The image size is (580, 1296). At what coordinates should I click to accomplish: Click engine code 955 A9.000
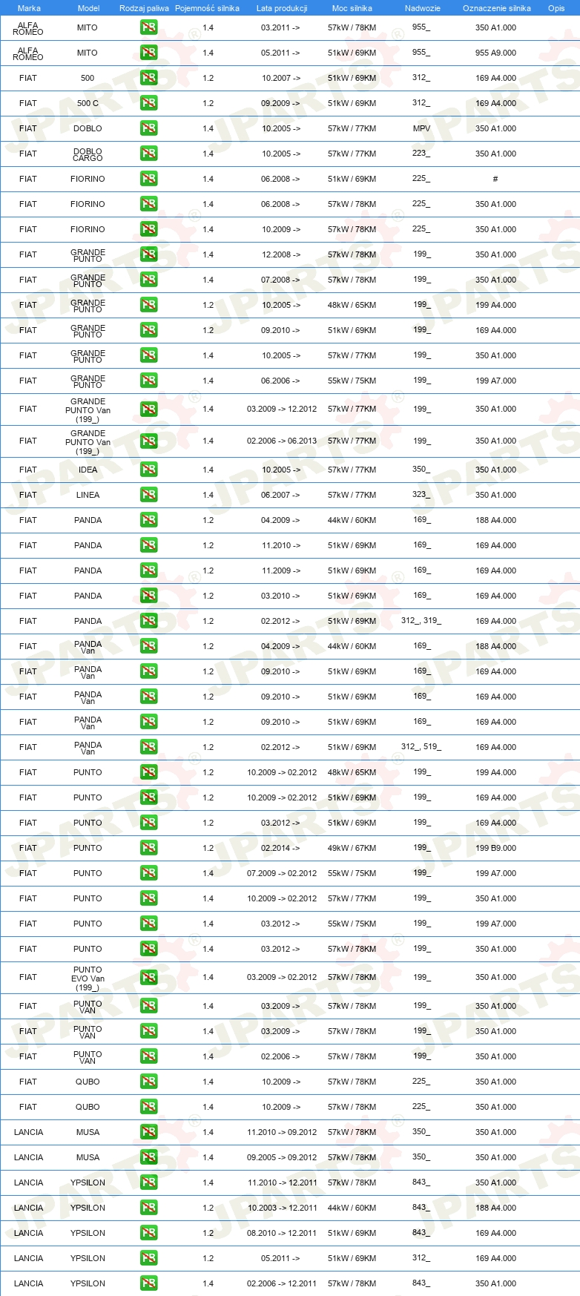coord(495,53)
